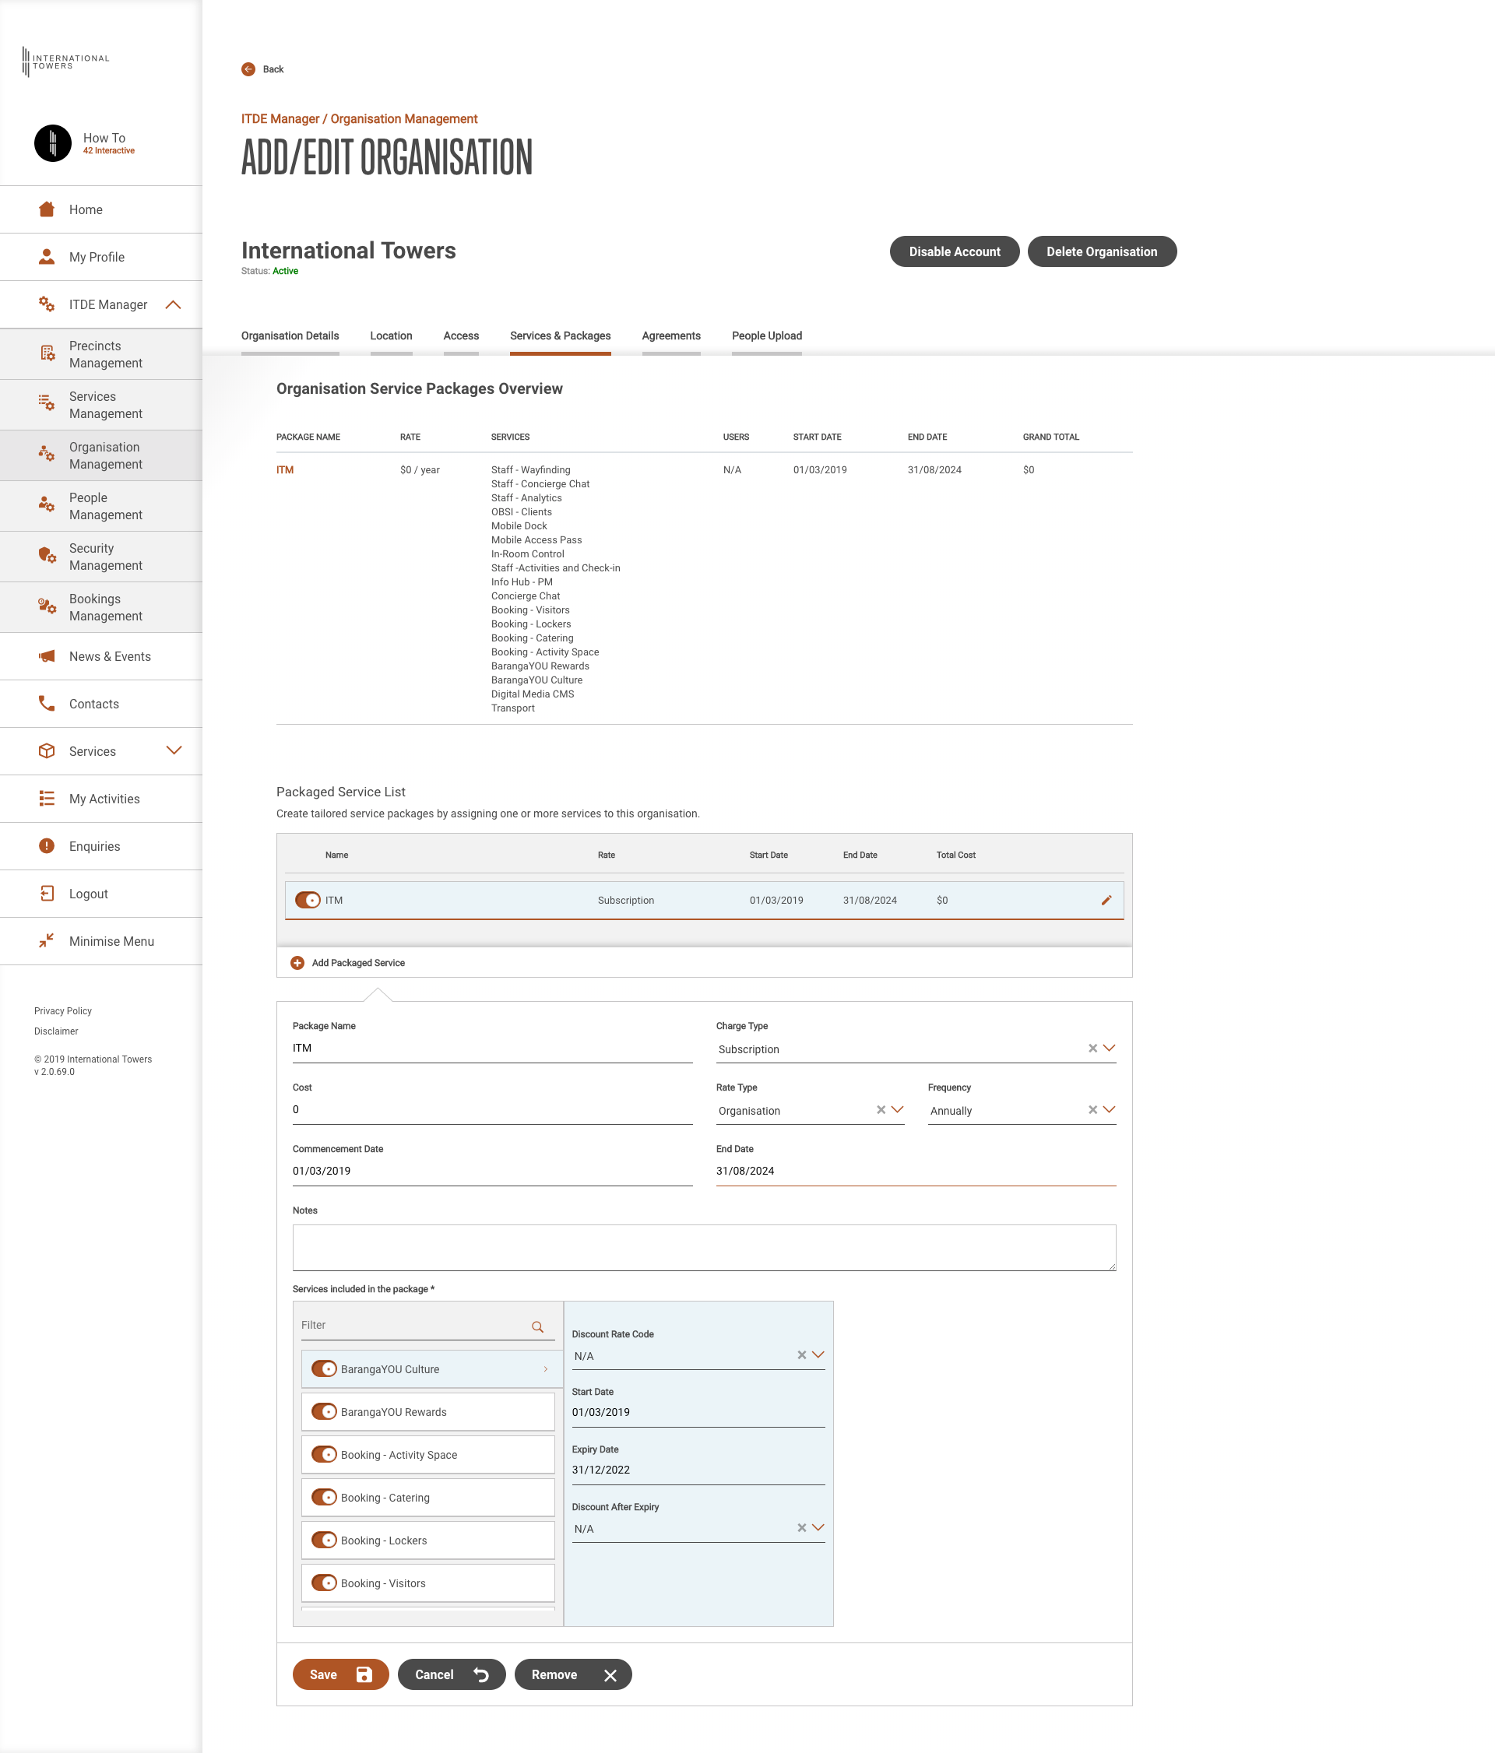Viewport: 1495px width, 1753px height.
Task: Click the Back arrow icon
Action: [x=248, y=69]
